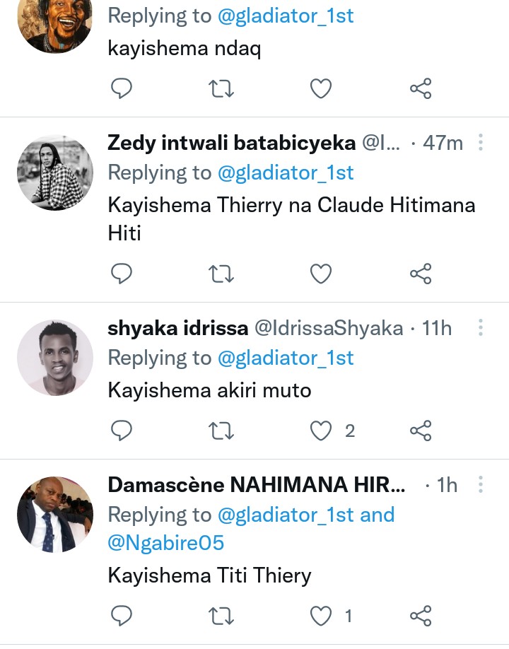Retweet shyaka idrissa's tweet

[222, 431]
